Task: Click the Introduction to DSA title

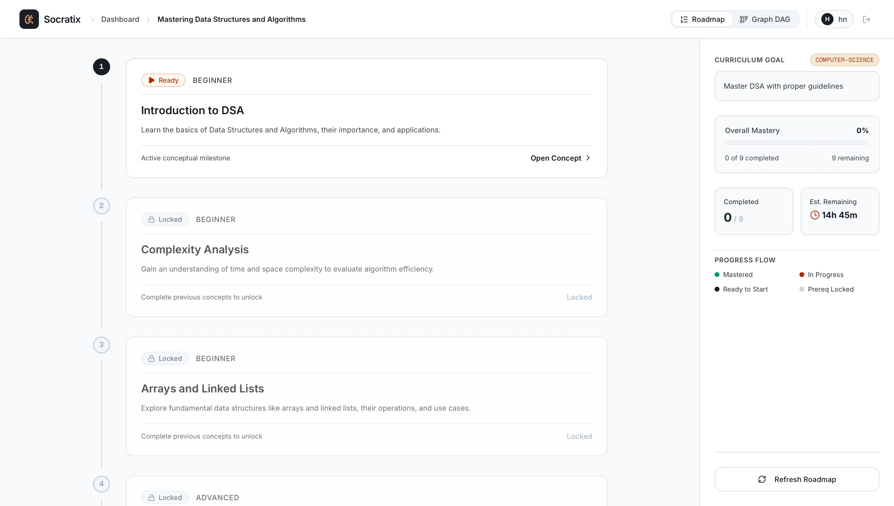Action: [192, 110]
